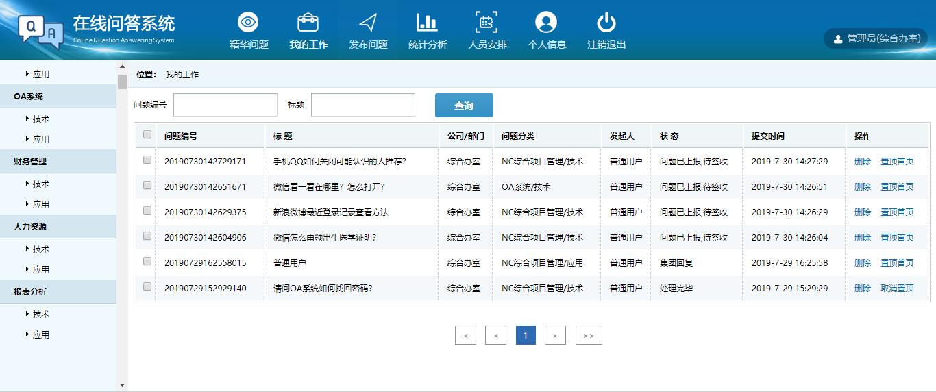This screenshot has height=392, width=936.
Task: Click 取消置顶 for the 处理完毕 row
Action: coord(897,289)
